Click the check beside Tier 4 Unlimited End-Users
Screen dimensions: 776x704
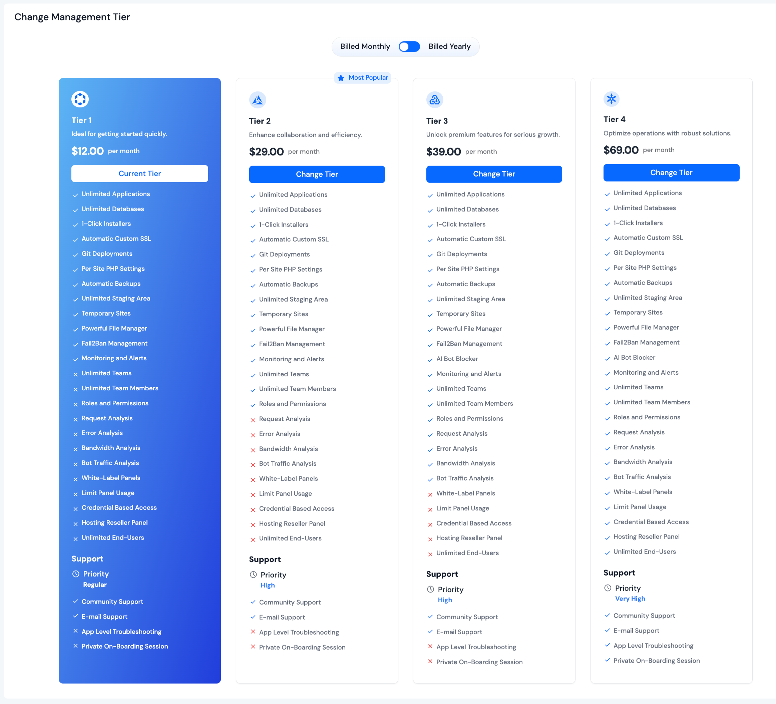point(608,553)
